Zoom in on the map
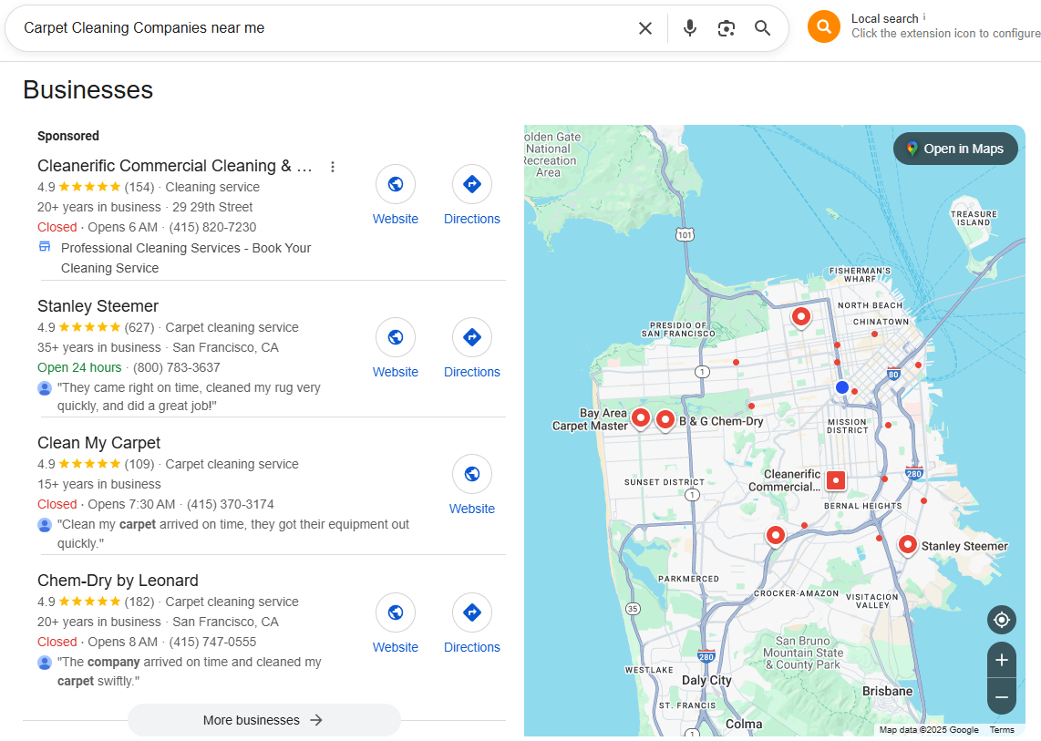Image resolution: width=1041 pixels, height=741 pixels. (x=1001, y=660)
